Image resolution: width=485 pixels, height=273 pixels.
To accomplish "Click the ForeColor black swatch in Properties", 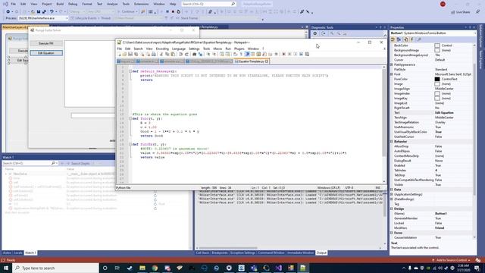I will [437, 79].
